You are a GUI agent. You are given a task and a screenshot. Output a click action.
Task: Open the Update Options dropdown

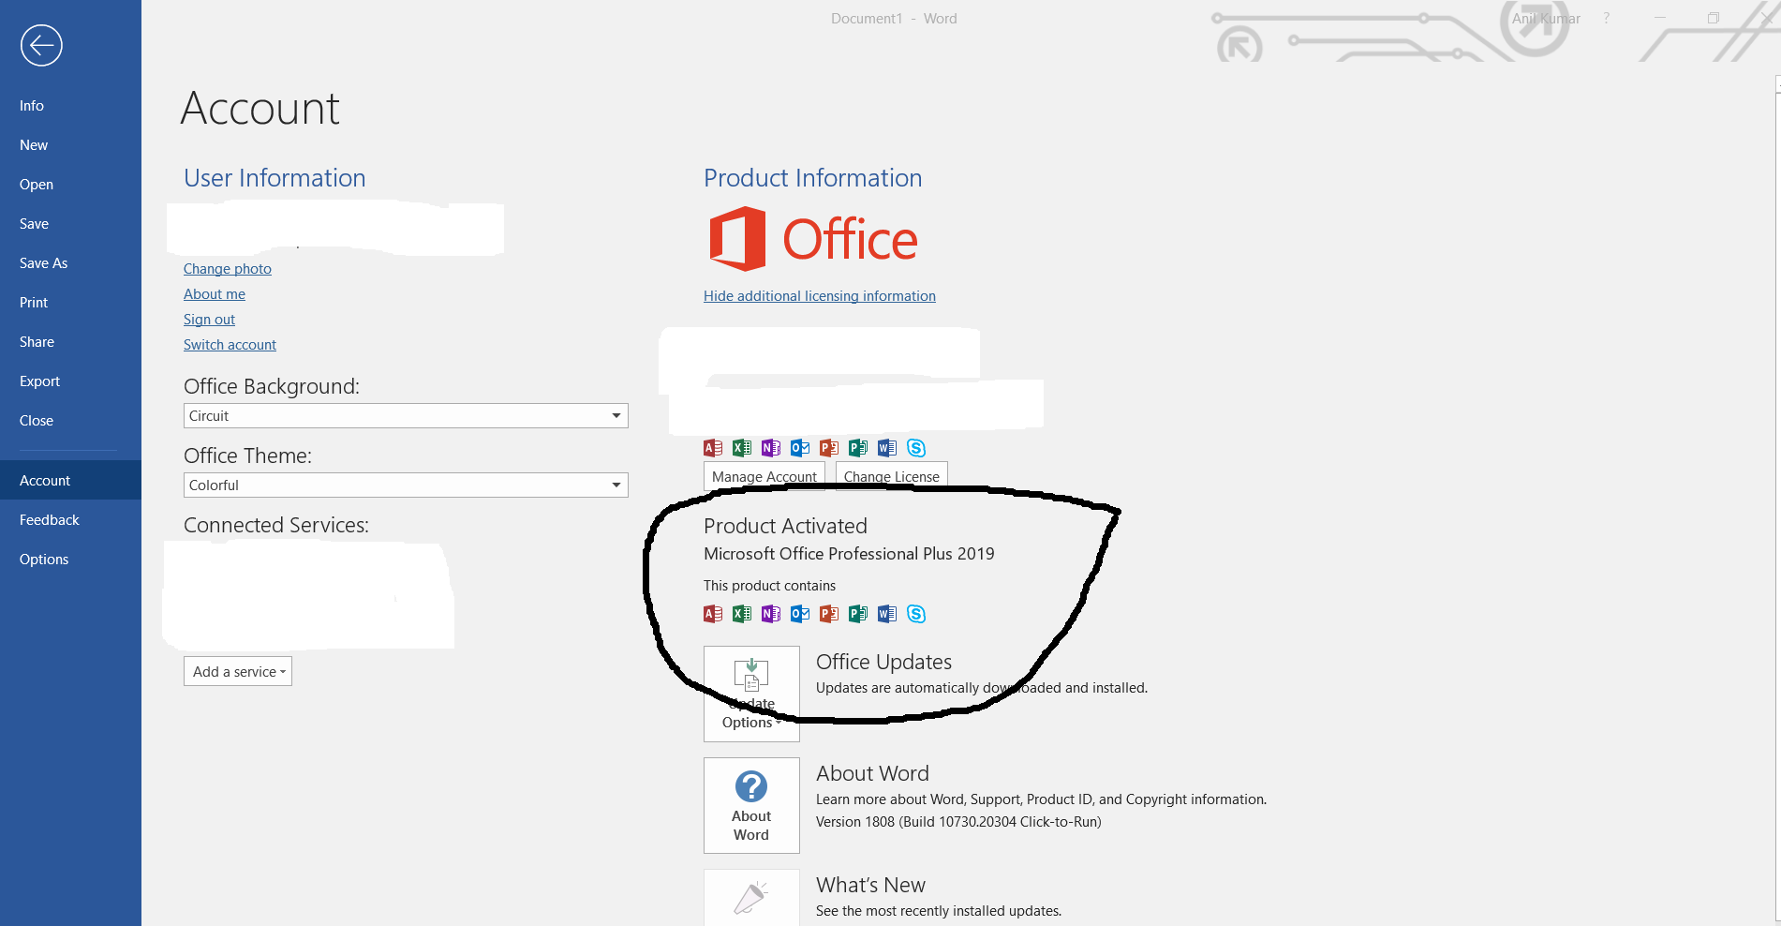click(751, 694)
